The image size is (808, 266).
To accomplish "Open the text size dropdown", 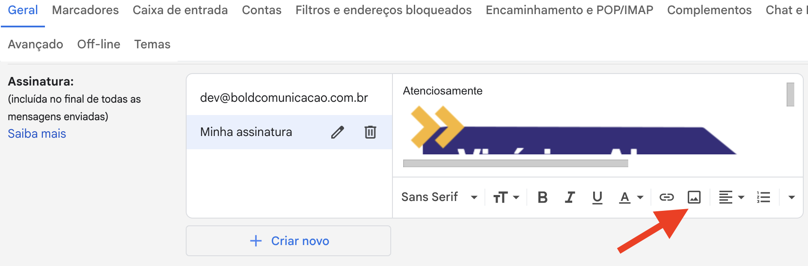I will (506, 197).
